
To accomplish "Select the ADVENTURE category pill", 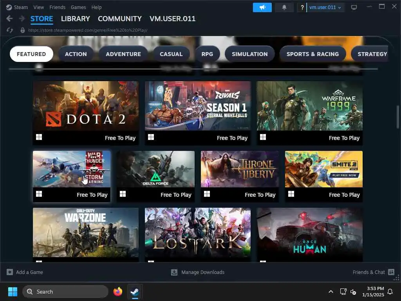I will point(123,54).
